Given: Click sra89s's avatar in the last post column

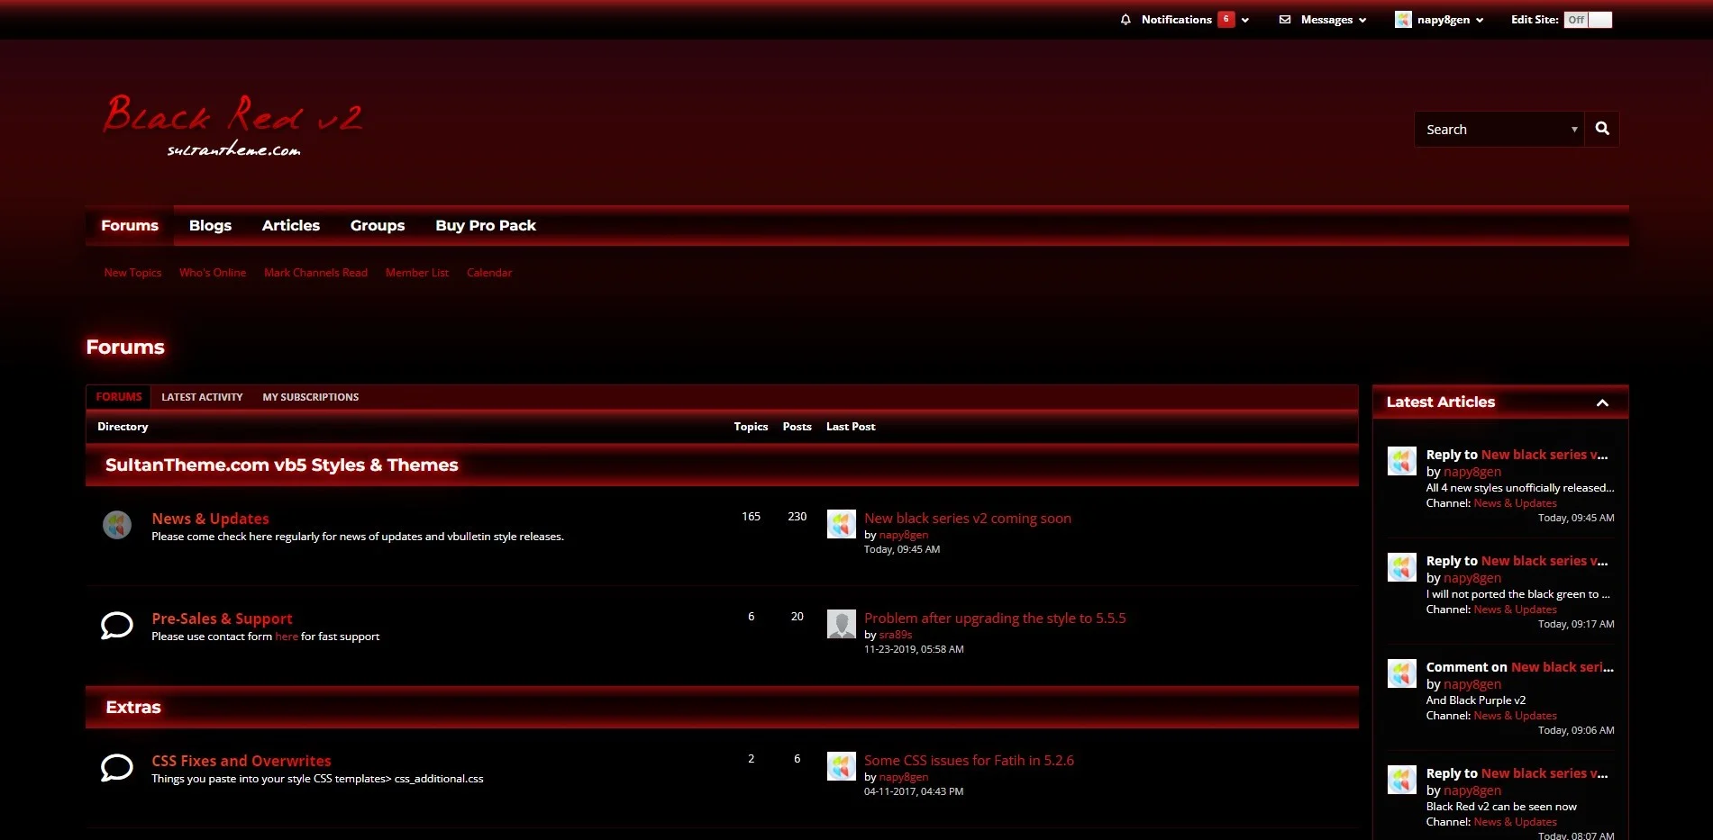Looking at the screenshot, I should click(x=842, y=623).
